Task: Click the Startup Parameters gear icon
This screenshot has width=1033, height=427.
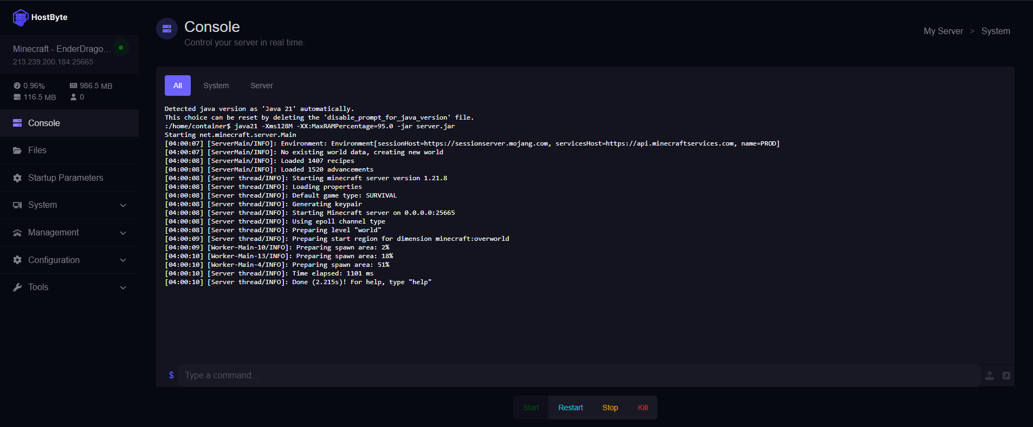Action: [x=17, y=178]
